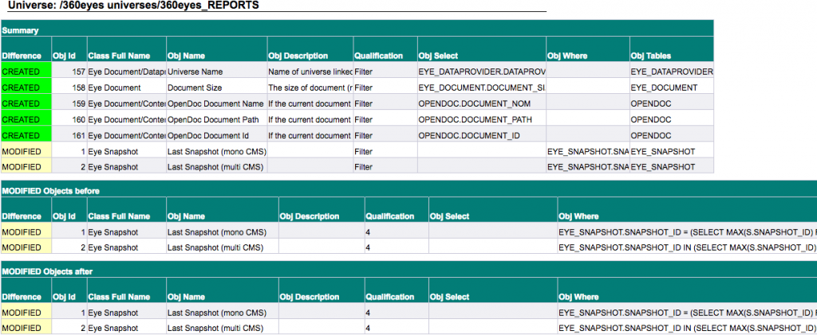The image size is (817, 335).
Task: Select the cell showing Obj Id 160
Action: 69,119
